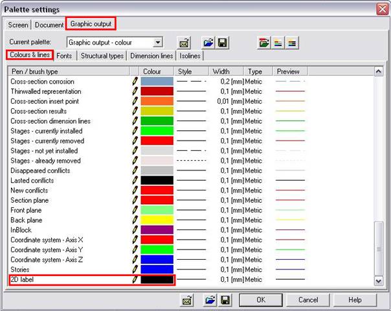Open the Current palette dropdown list

pyautogui.click(x=158, y=43)
